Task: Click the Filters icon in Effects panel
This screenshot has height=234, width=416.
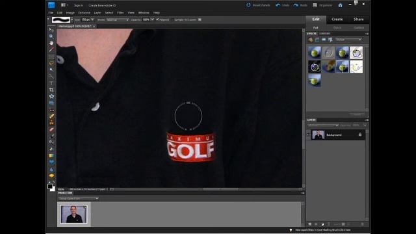Action: coord(310,40)
